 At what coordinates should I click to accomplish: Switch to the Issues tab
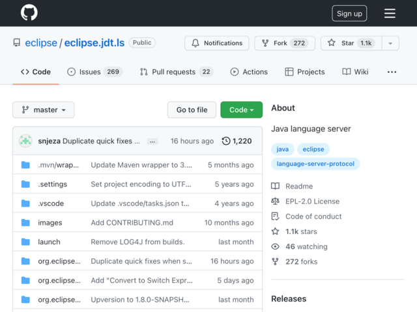pos(94,72)
